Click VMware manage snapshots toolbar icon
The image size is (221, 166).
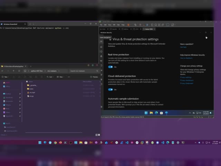pyautogui.click(x=147, y=25)
